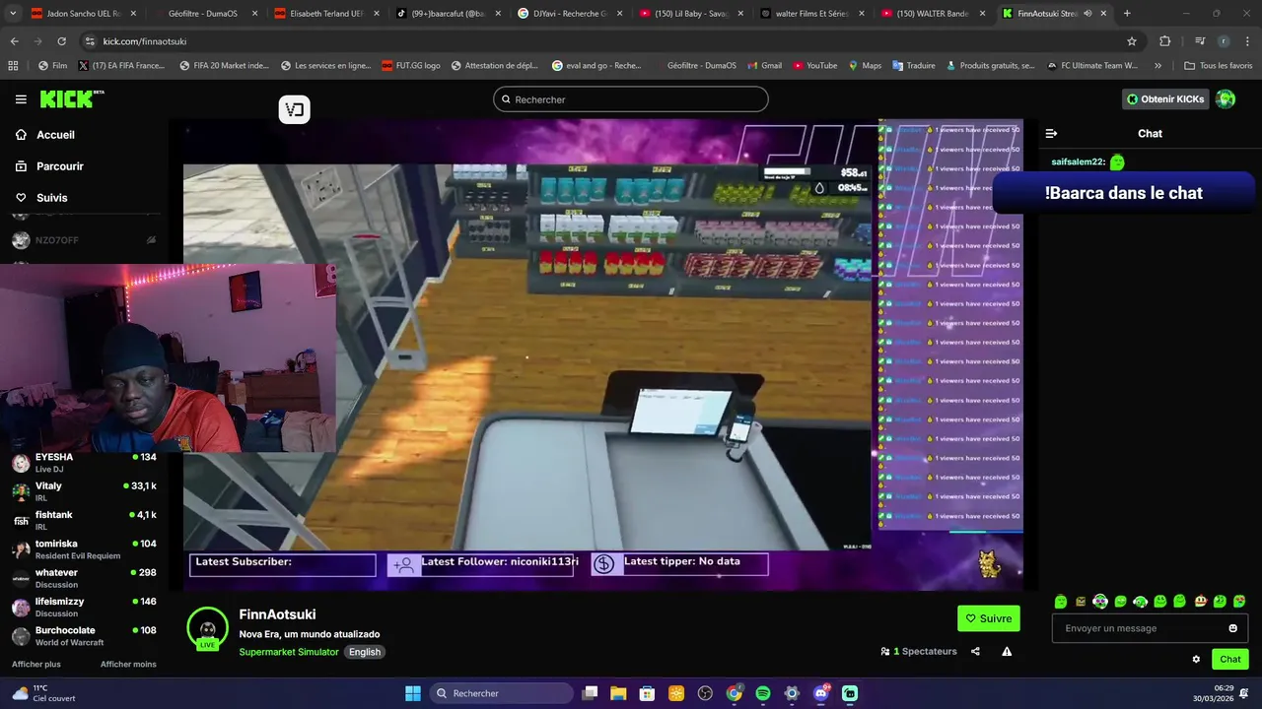
Task: Open the Vitaly recommended channel
Action: tap(84, 491)
